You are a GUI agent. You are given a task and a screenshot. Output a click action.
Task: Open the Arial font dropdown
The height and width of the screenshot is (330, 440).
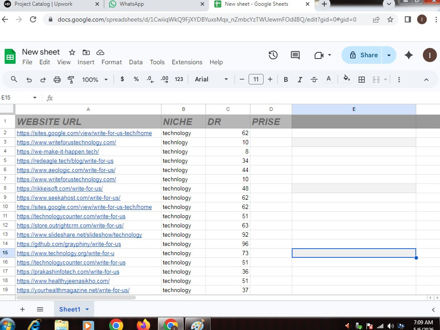(211, 79)
